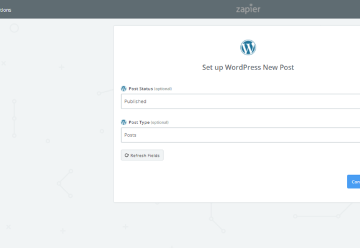Click the 'Post Status' field label
Image resolution: width=360 pixels, height=248 pixels.
click(140, 89)
